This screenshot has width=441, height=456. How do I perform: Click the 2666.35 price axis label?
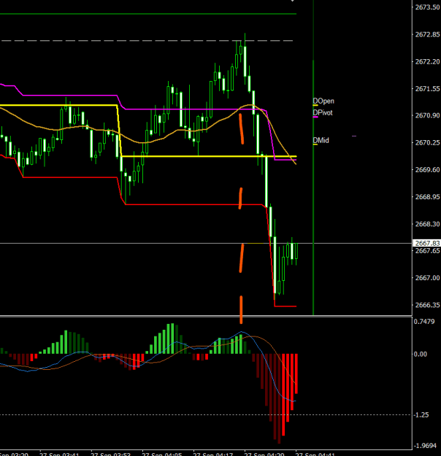pos(427,305)
